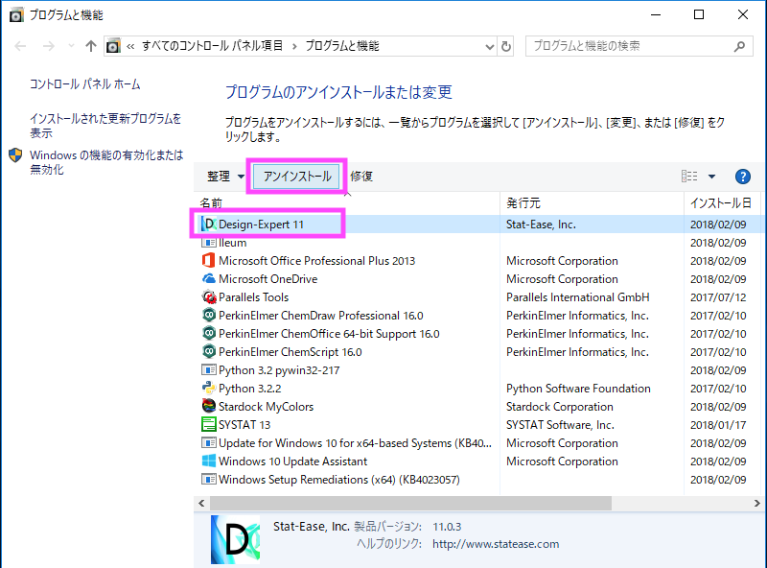
Task: Click the shield icon beside Windows の機能
Action: point(15,155)
